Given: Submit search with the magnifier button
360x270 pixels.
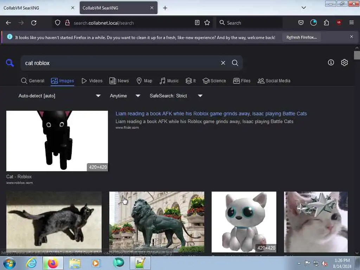Looking at the screenshot, I should point(235,63).
